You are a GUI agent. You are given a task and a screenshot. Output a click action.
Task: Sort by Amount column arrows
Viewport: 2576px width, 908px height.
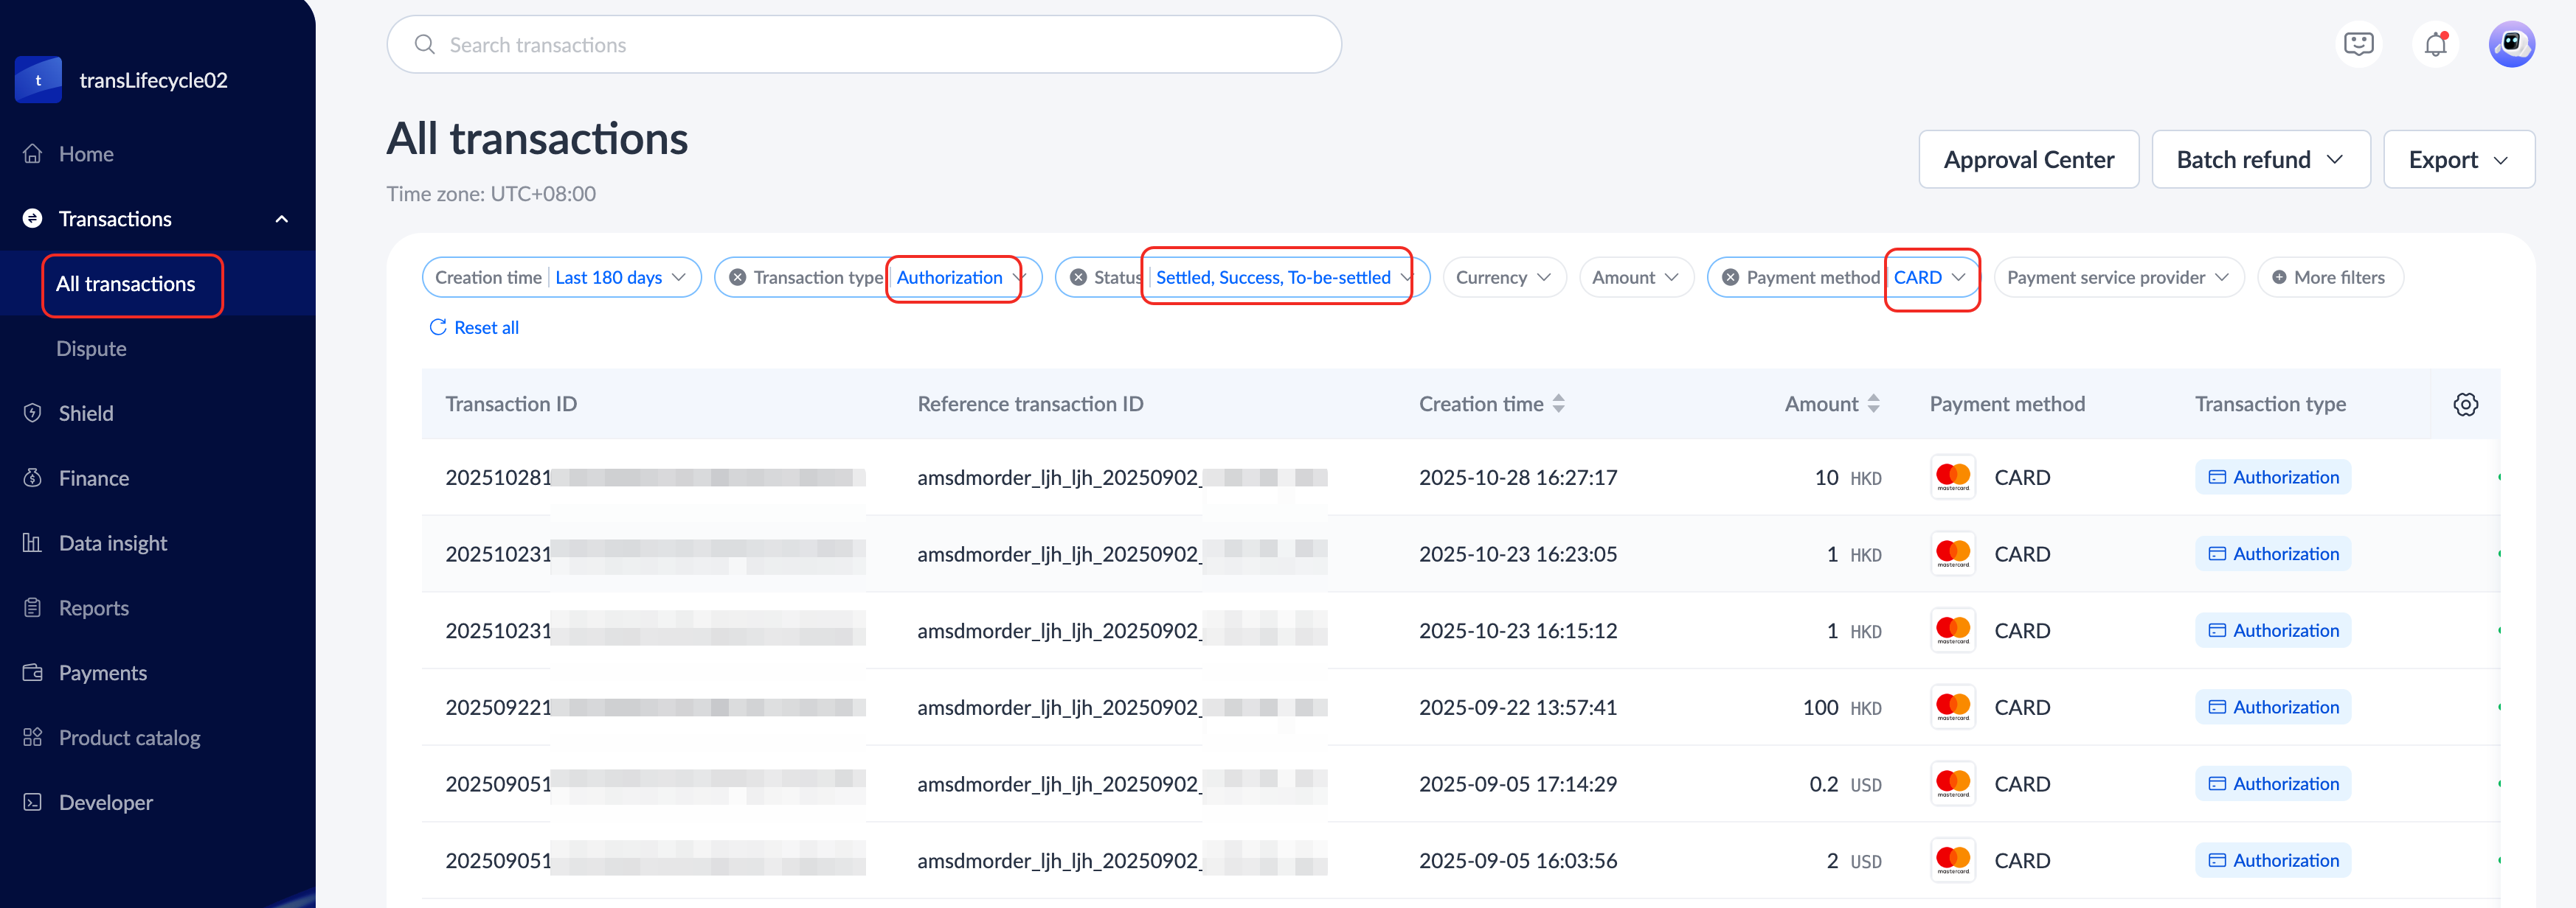[1873, 405]
